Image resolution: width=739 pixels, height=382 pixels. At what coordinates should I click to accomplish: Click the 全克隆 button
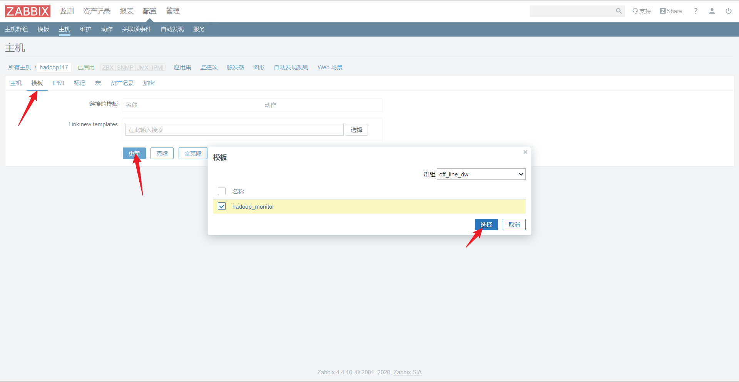point(193,153)
